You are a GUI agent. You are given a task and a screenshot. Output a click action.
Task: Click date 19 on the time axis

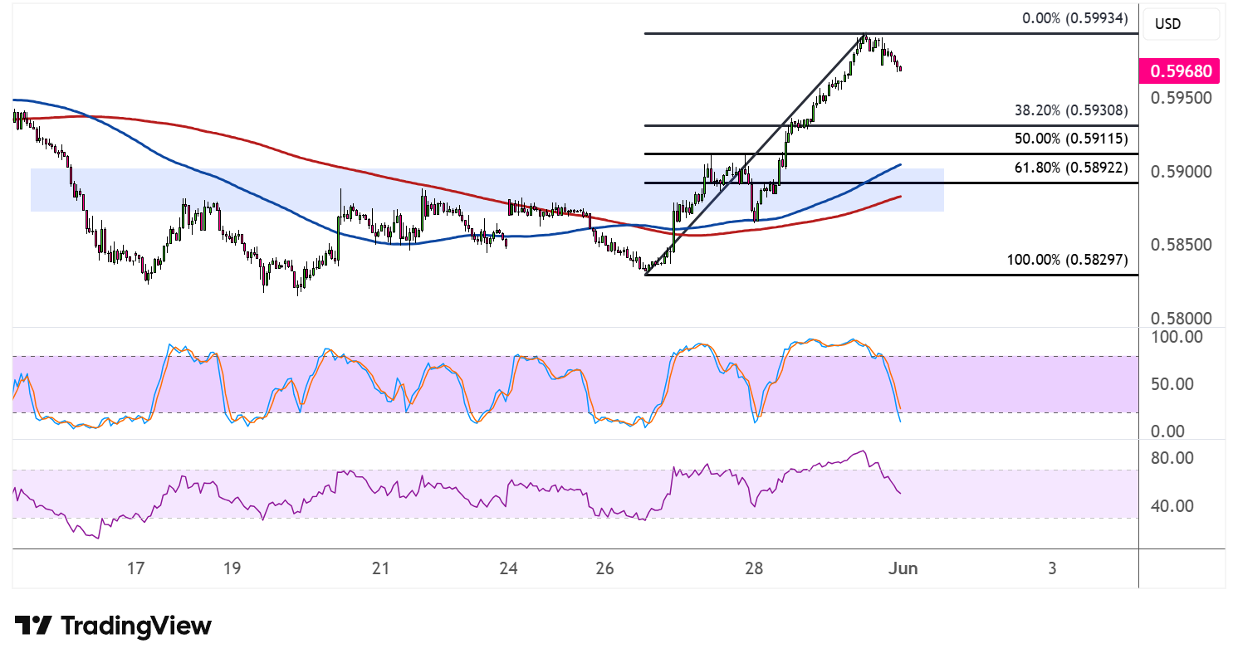click(x=232, y=569)
